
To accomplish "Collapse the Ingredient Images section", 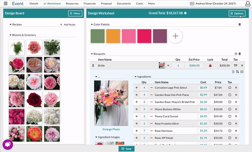I will click(x=96, y=137).
